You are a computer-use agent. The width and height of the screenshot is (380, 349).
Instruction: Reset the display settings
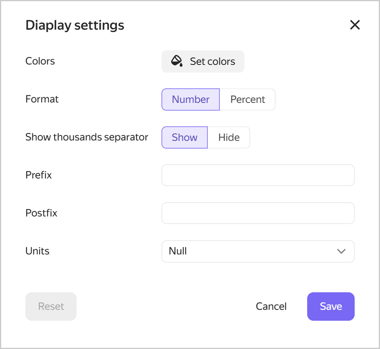pyautogui.click(x=51, y=306)
